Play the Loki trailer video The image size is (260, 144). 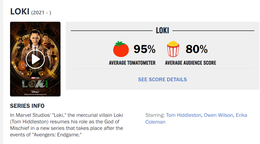[x=35, y=59]
